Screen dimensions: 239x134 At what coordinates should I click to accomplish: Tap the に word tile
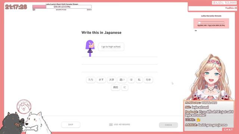click(x=125, y=87)
